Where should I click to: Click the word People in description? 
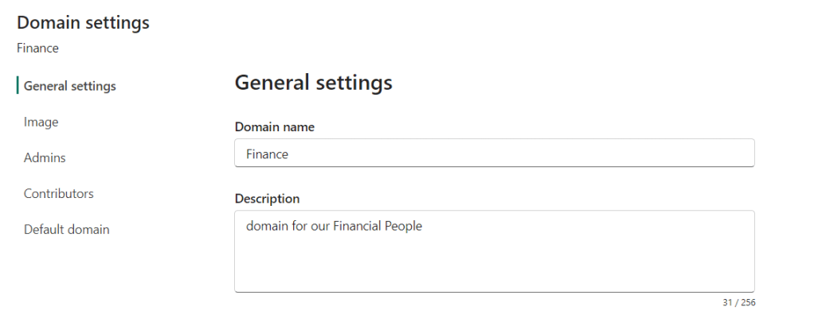(x=404, y=226)
